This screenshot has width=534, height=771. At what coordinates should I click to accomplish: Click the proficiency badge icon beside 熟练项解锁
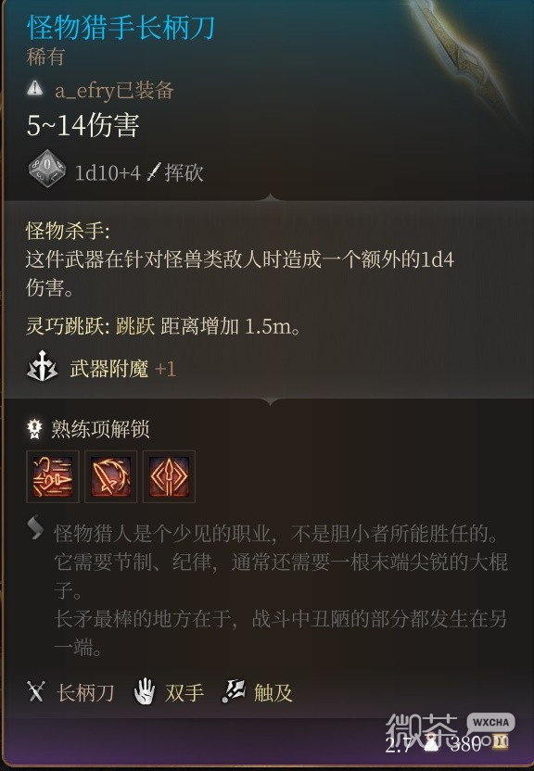coord(34,429)
